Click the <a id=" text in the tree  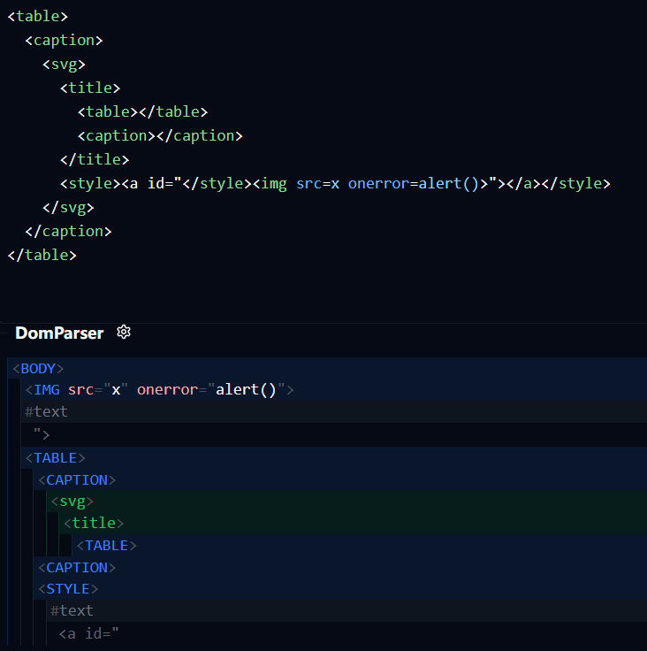(88, 633)
